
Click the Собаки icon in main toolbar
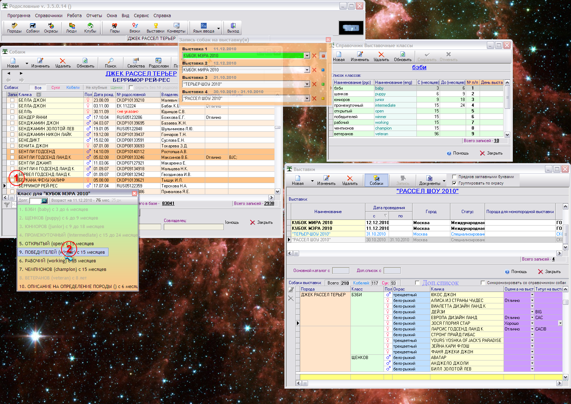(33, 28)
